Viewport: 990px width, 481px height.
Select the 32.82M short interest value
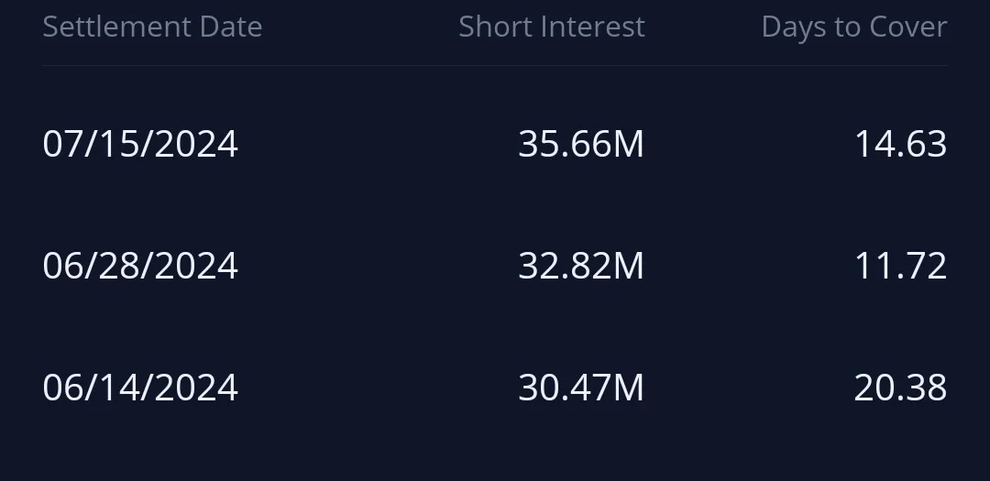point(581,266)
